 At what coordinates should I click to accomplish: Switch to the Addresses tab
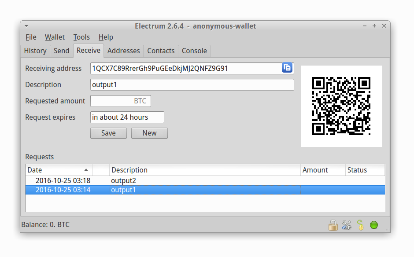[123, 51]
